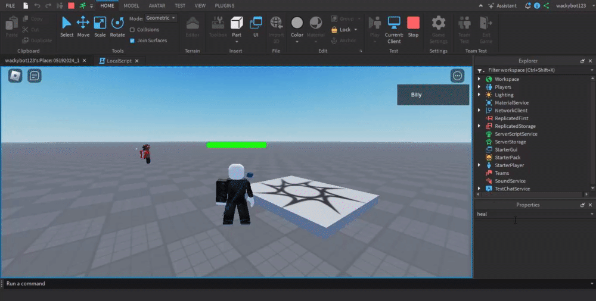This screenshot has height=301, width=596.
Task: Click the share icon near username
Action: 546,6
